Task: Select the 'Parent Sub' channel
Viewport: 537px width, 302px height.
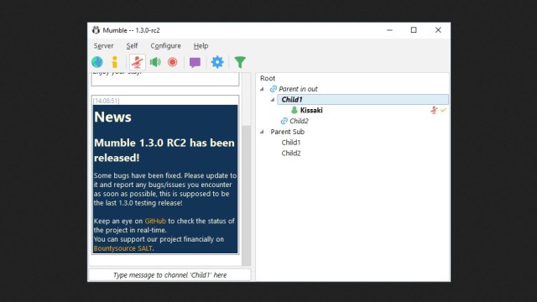Action: coord(287,132)
